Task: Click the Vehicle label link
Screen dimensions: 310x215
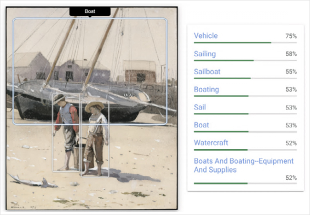Action: click(x=206, y=36)
